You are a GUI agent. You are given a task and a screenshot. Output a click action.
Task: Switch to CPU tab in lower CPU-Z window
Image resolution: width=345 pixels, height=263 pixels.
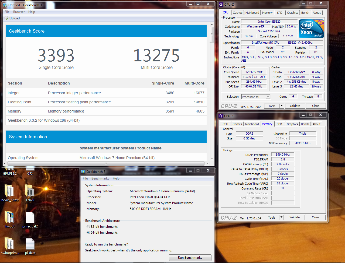pyautogui.click(x=226, y=124)
